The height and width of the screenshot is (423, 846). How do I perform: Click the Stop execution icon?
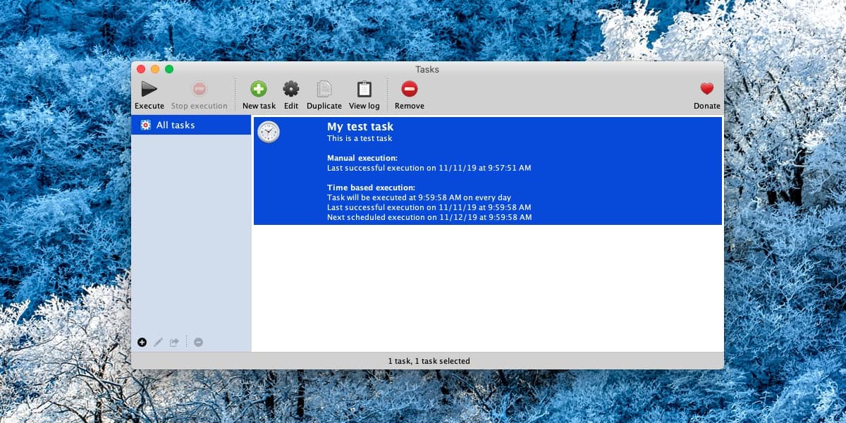pos(200,89)
